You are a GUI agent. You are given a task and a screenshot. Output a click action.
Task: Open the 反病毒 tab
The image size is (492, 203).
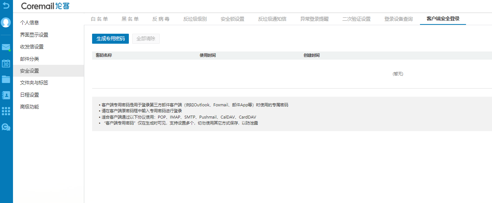[161, 19]
